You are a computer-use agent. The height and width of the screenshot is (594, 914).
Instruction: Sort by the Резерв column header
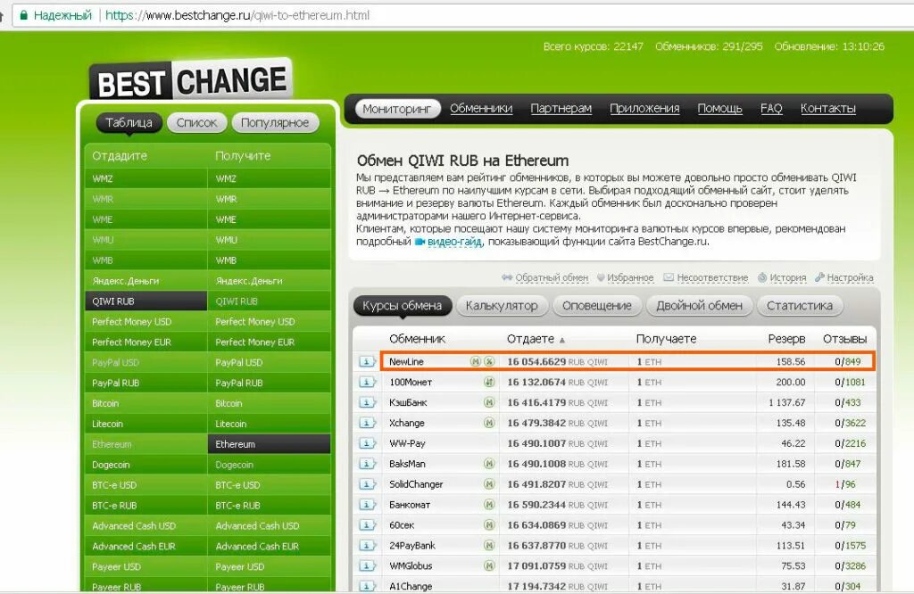[x=786, y=339]
